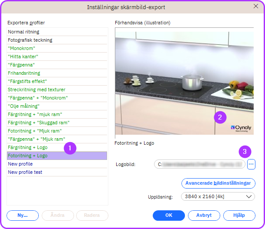Click the logo image browse ellipsis button
Image resolution: width=265 pixels, height=229 pixels.
pyautogui.click(x=251, y=164)
